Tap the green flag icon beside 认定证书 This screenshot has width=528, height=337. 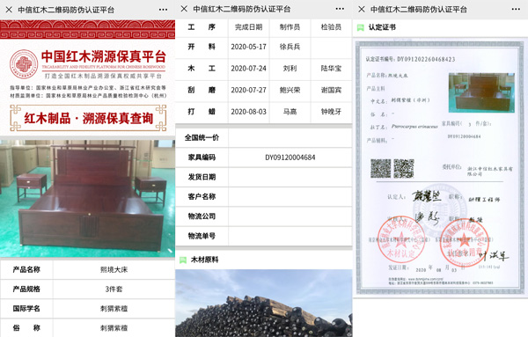click(x=360, y=27)
